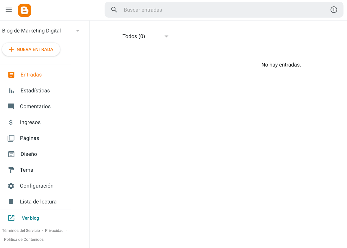Open Tema via the paint roller icon
This screenshot has width=347, height=248.
pos(11,170)
